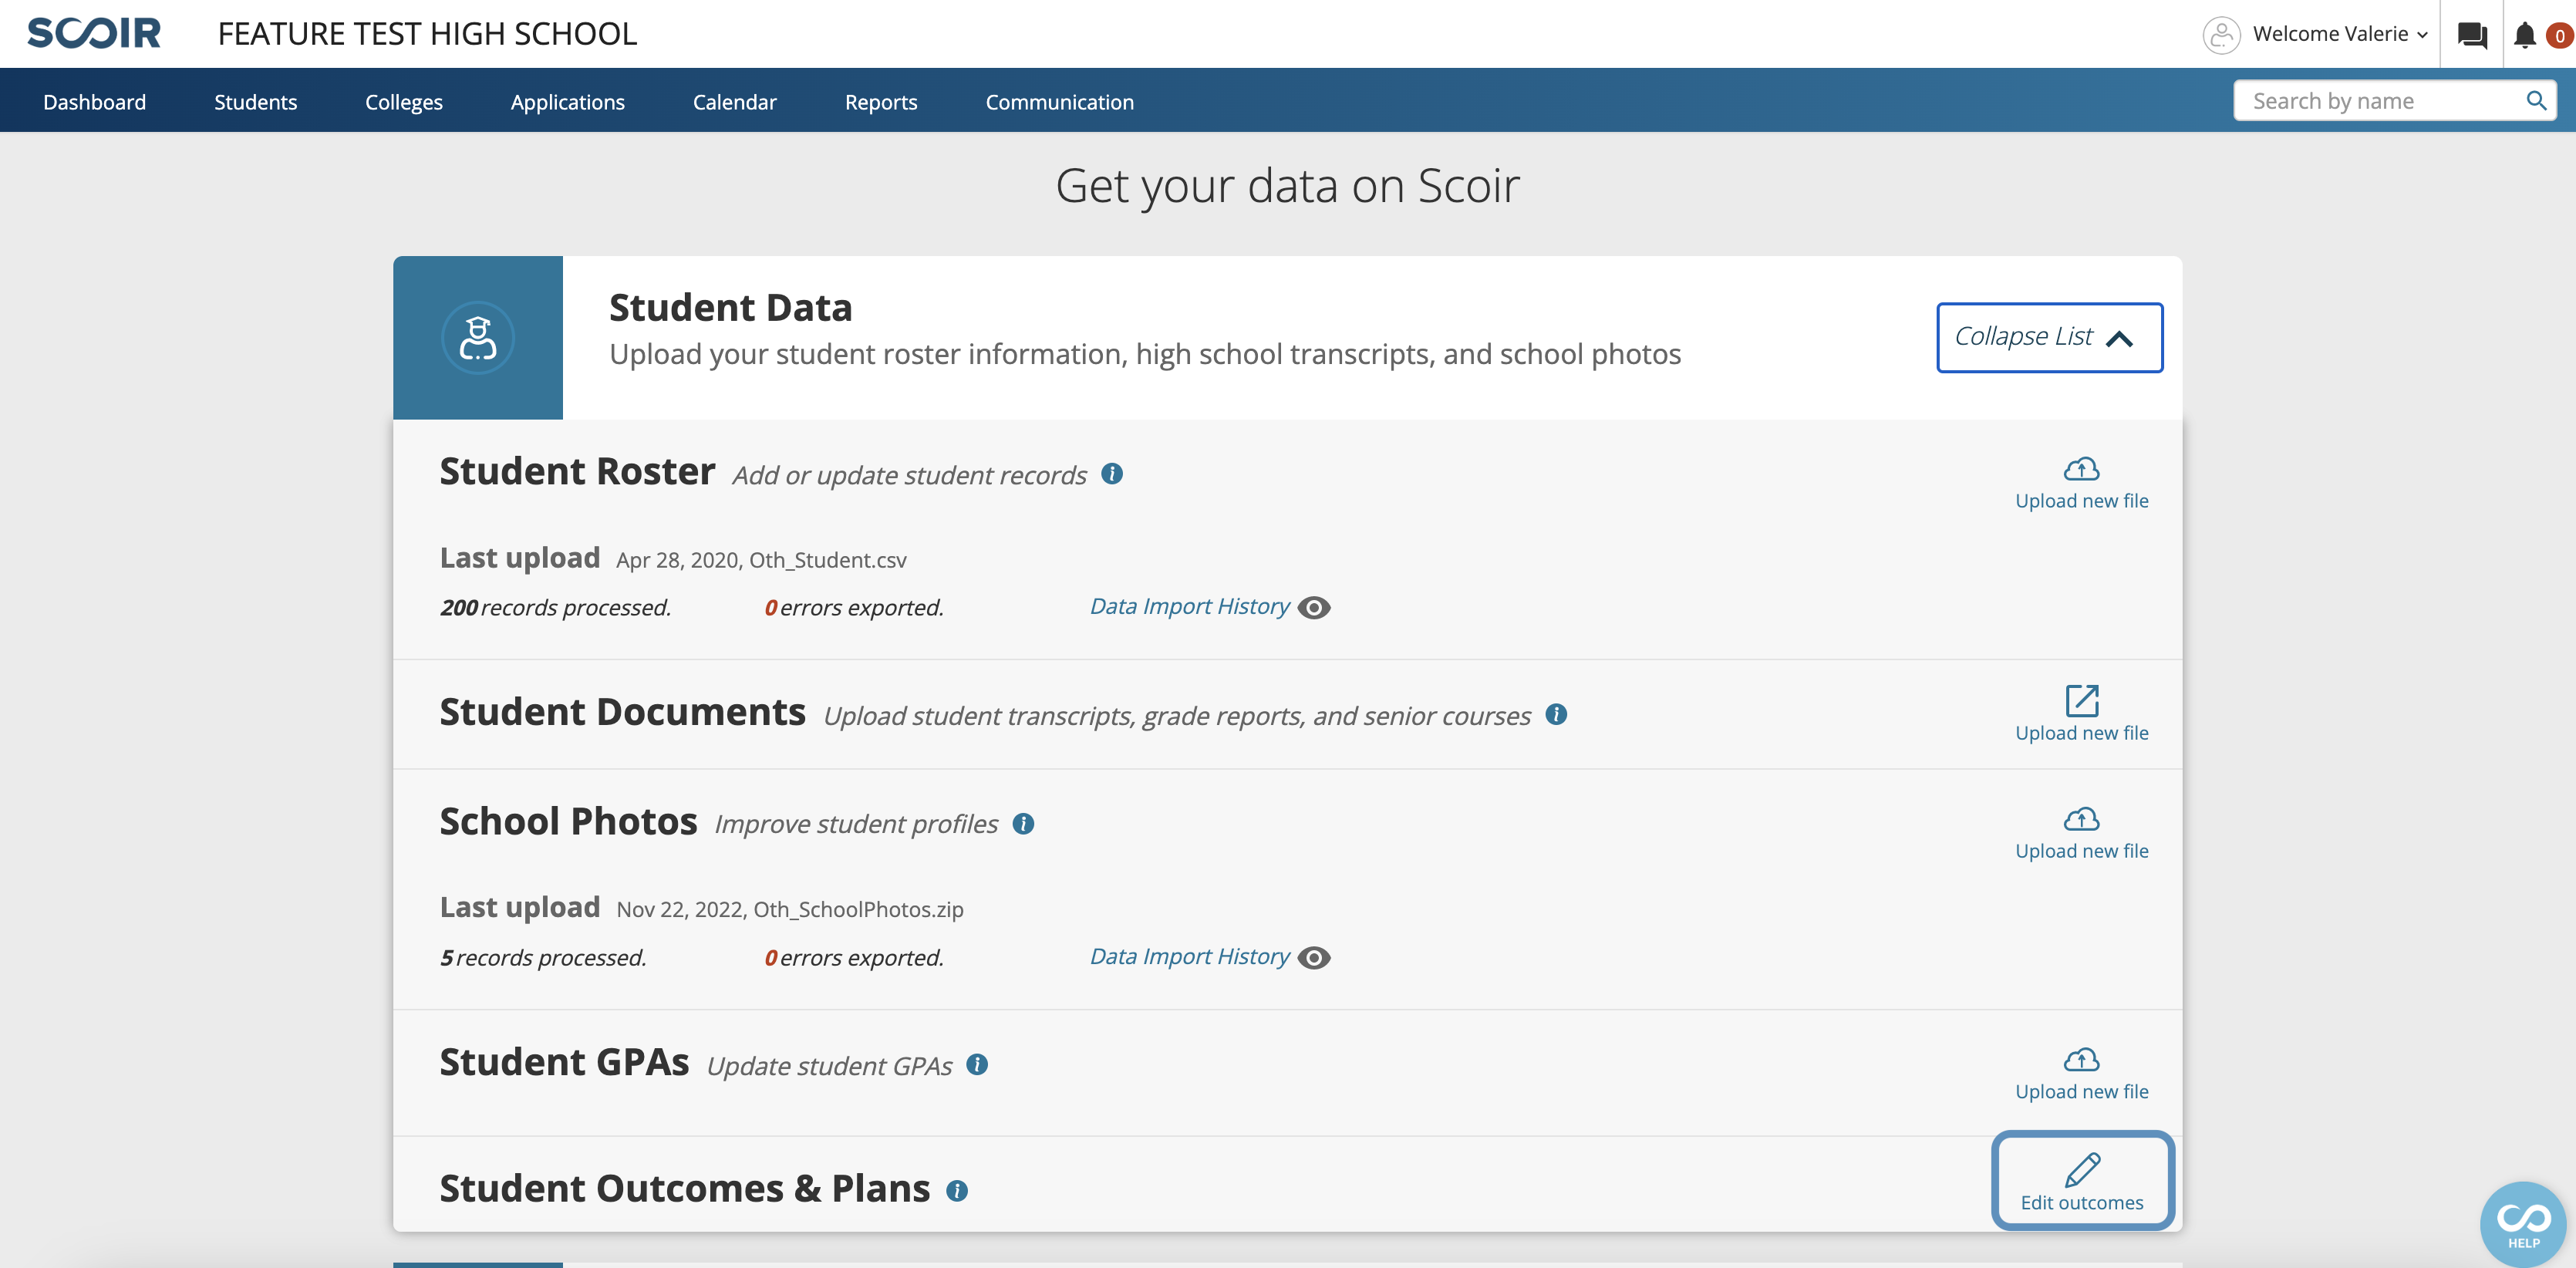Click Student Roster upload cloud icon

[2081, 469]
